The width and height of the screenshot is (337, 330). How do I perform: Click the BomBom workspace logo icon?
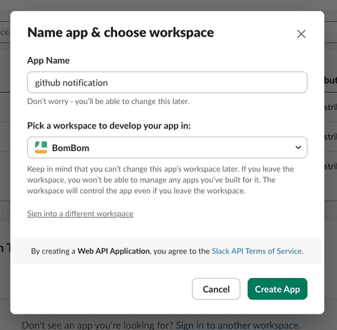[x=41, y=147]
